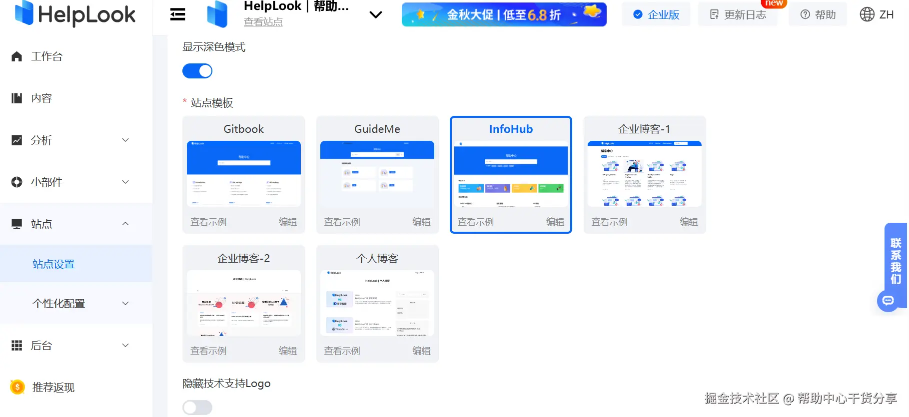Click the HelpLook logo in sidebar
Image resolution: width=909 pixels, height=417 pixels.
[75, 14]
